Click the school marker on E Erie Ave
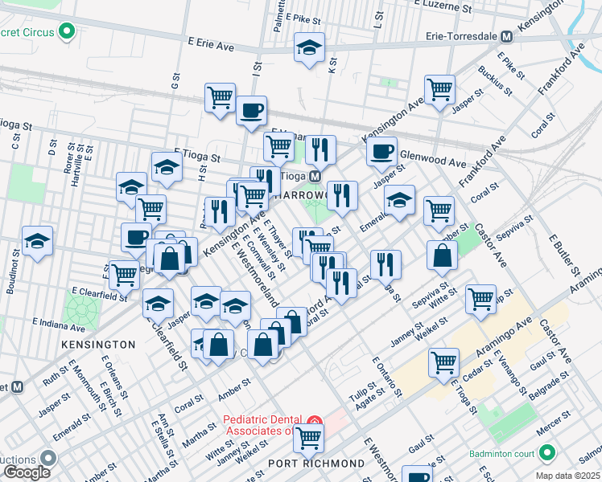Viewport: 602px width, 482px height. click(x=309, y=49)
